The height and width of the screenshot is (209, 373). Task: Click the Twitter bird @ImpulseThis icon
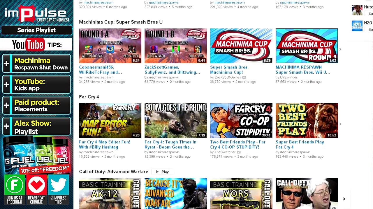[x=59, y=185]
